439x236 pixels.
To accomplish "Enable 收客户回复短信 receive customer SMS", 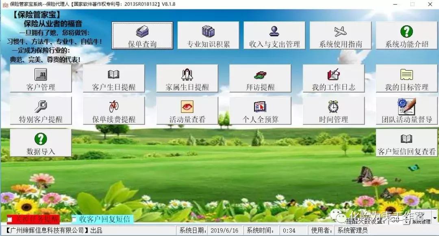I will click(x=74, y=219).
